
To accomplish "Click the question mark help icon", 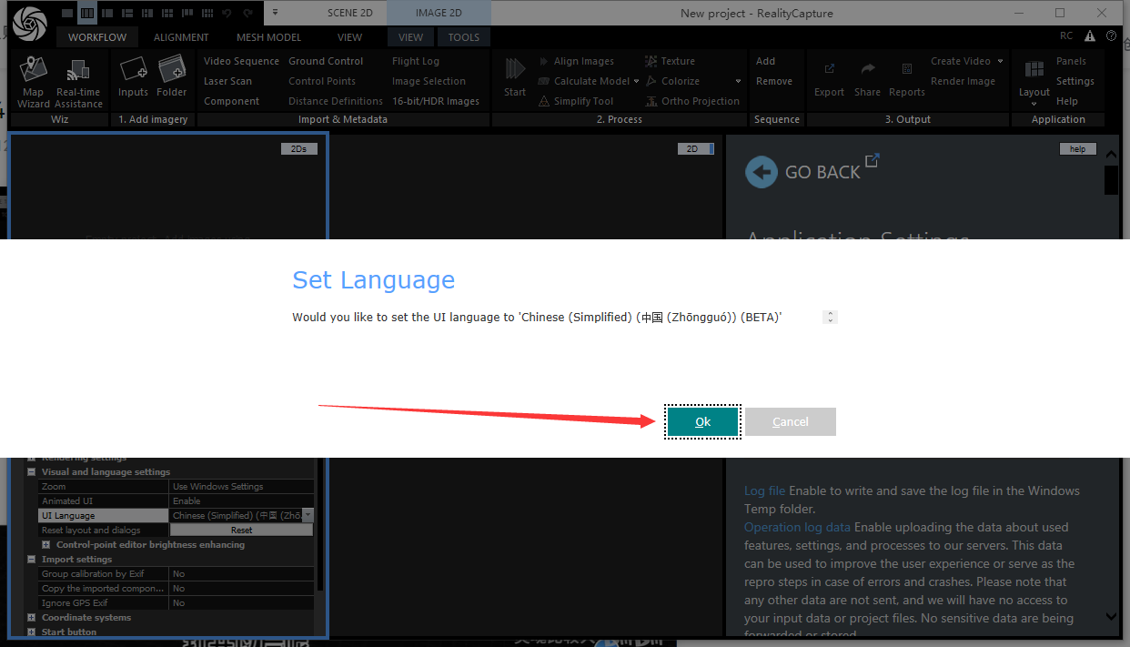I will click(1111, 36).
